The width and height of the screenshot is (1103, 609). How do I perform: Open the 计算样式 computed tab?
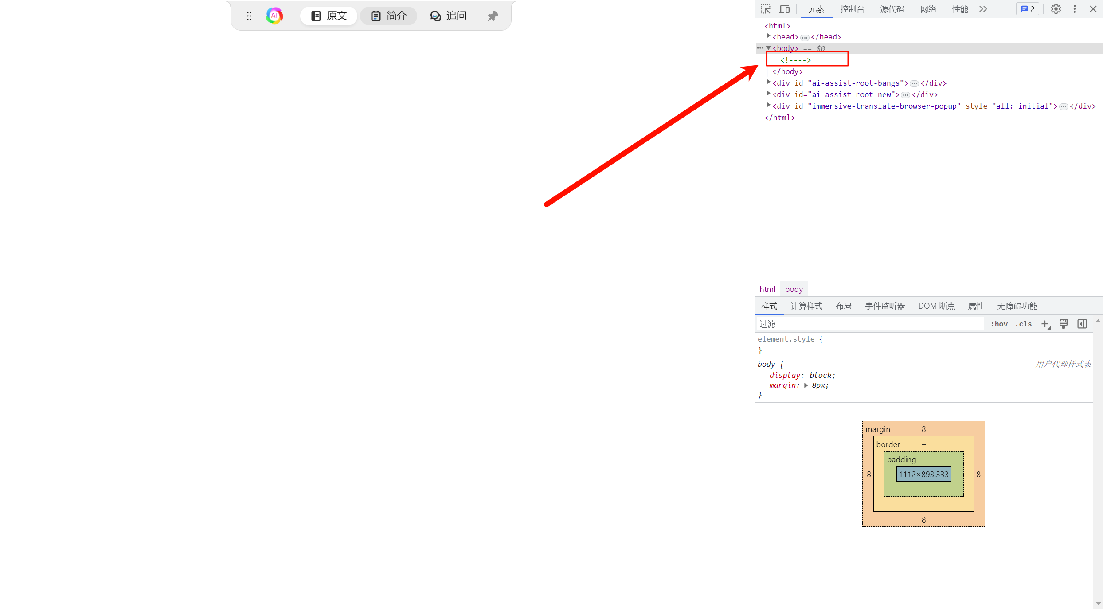pos(806,306)
